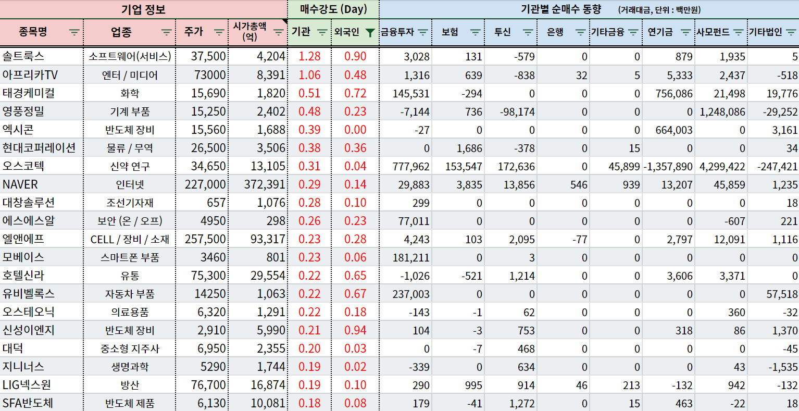
Task: Select the 777,962 금융투자 cell
Action: [406, 166]
